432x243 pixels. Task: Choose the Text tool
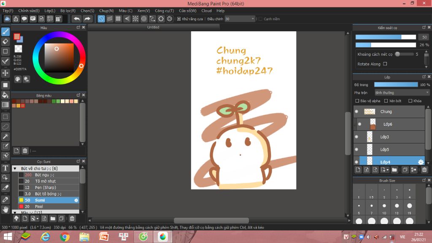pyautogui.click(x=5, y=168)
